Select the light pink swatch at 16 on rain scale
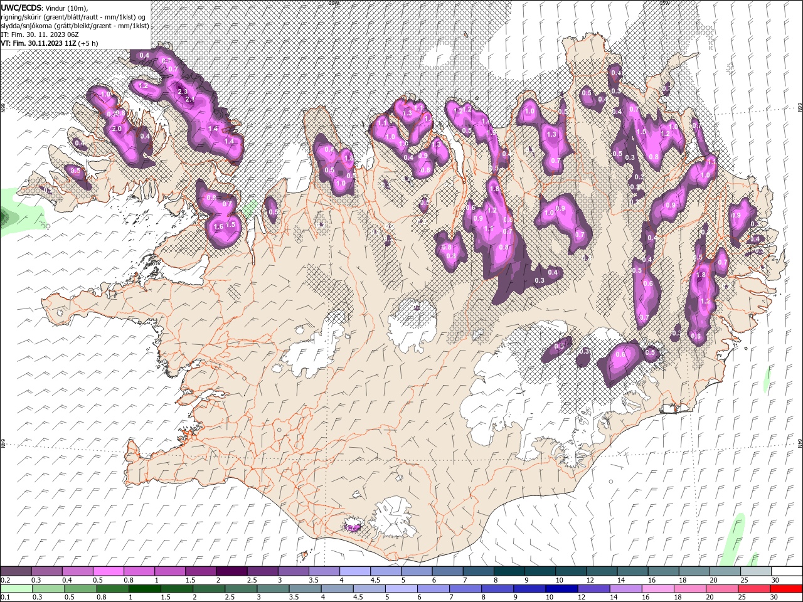 coord(657,588)
